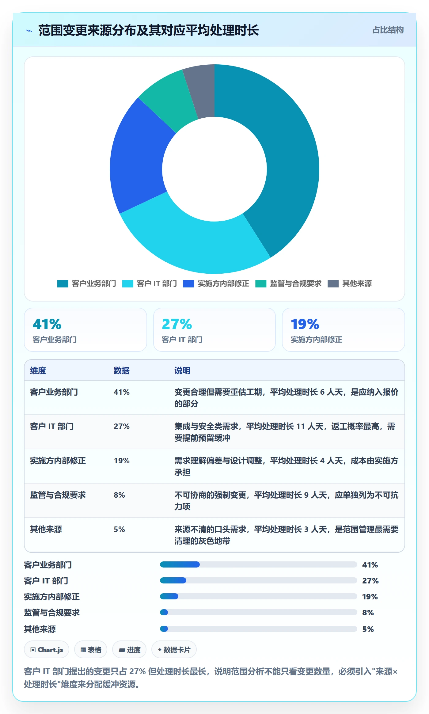Click the 数据卡片 tag chip
429x714 pixels.
(x=174, y=649)
